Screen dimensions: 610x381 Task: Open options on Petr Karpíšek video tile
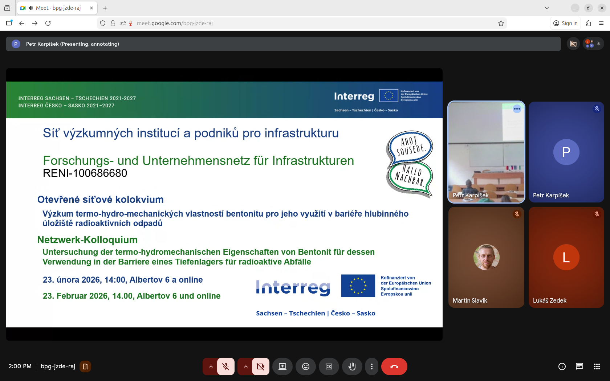coord(517,109)
